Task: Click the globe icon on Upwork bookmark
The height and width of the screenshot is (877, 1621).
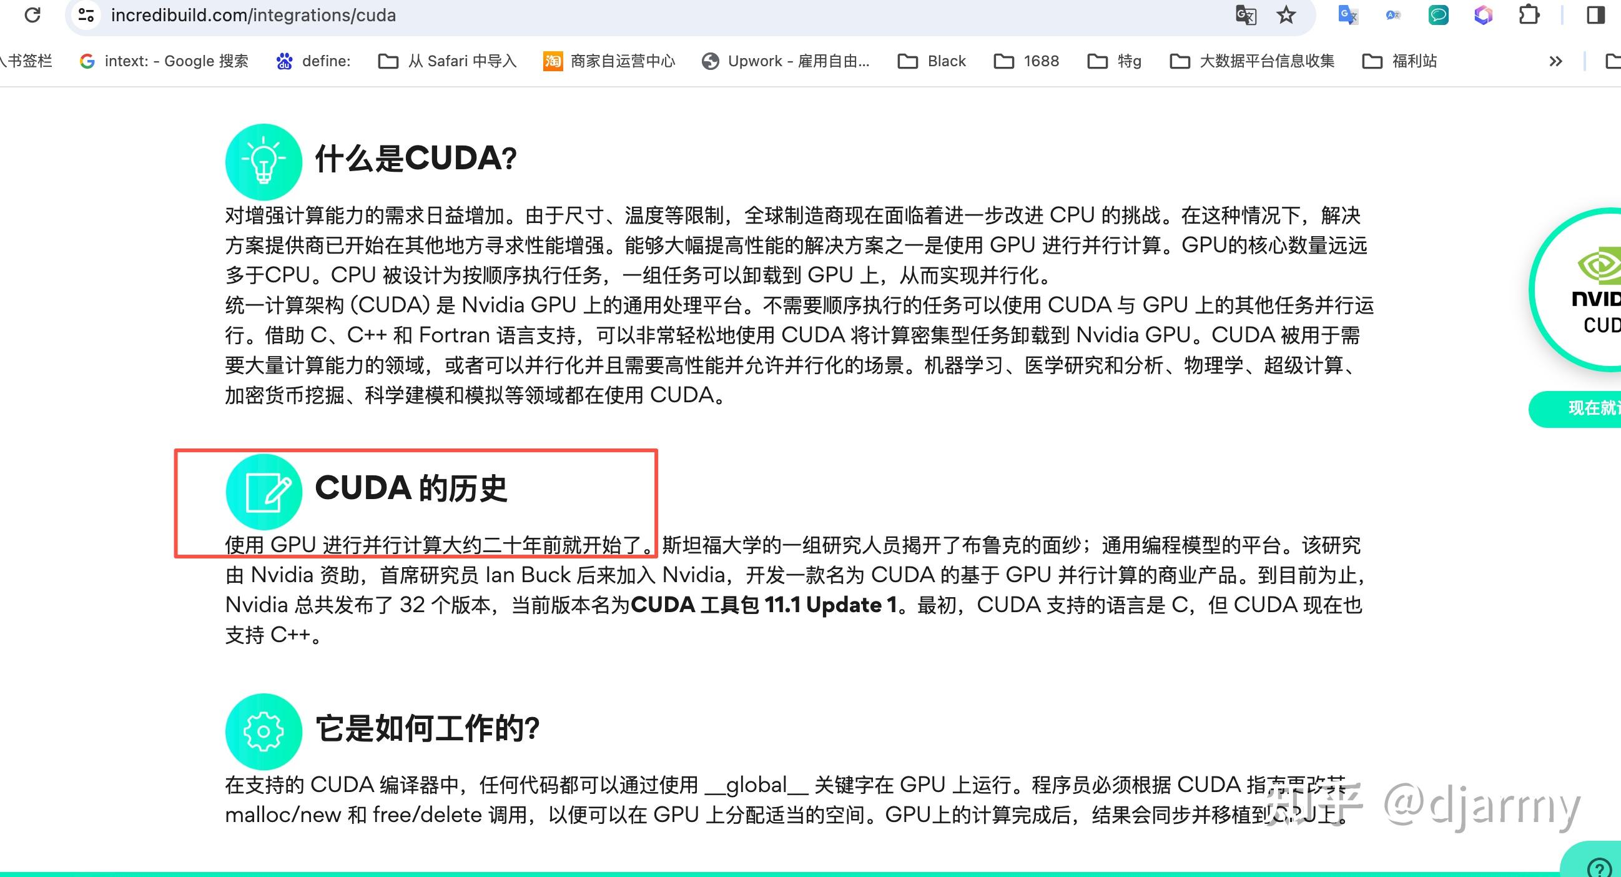Action: click(x=711, y=61)
